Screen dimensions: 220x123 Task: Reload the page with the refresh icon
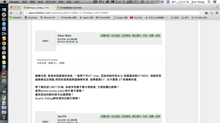[x=21, y=13]
